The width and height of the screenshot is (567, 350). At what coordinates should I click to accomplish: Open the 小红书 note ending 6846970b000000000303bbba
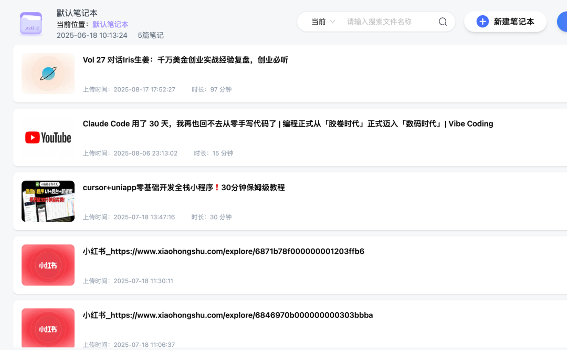(228, 315)
